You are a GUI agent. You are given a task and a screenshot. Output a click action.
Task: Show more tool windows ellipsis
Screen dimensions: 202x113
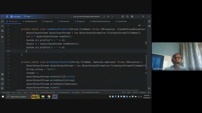click(x=2, y=41)
